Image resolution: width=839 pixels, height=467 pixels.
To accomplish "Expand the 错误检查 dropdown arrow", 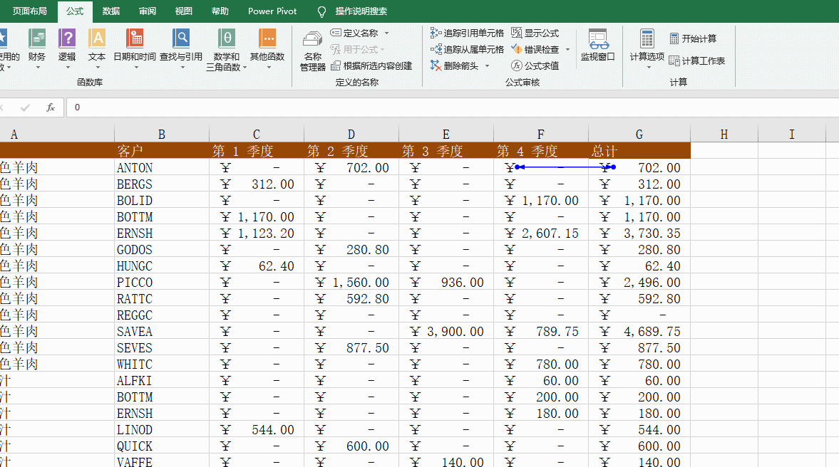I will click(x=567, y=50).
